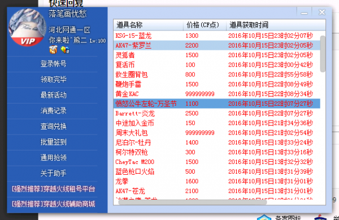Click the VIP profile avatar picture
Viewport: 339px width, 220px height.
click(27, 28)
